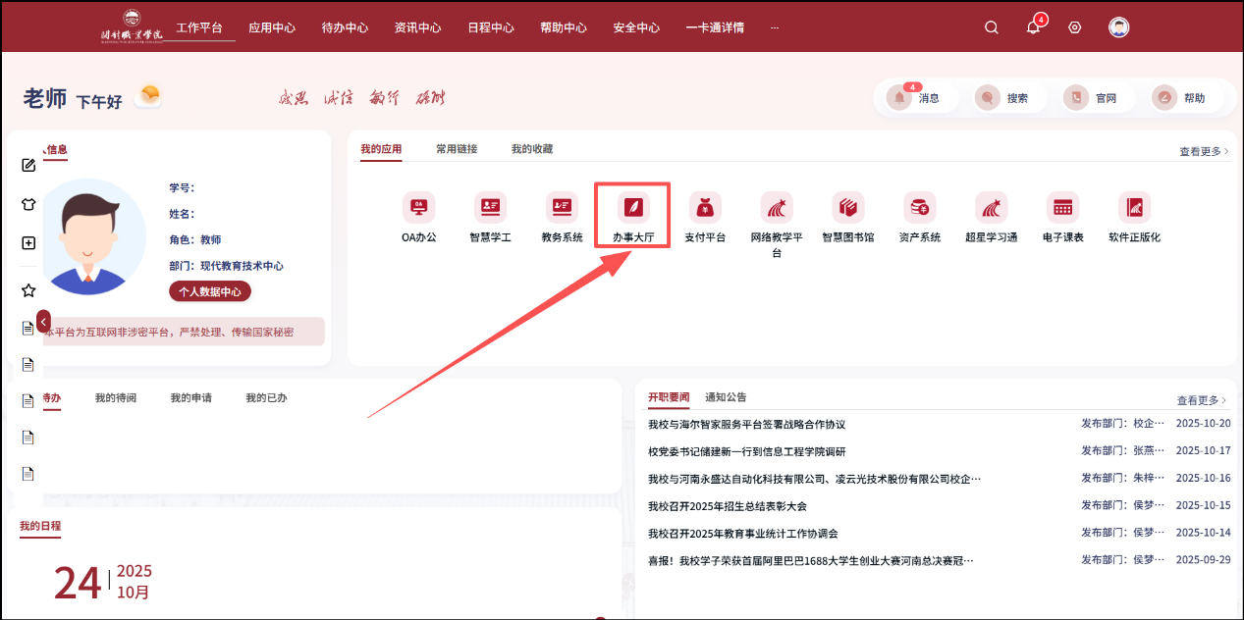1244x620 pixels.
Task: Click the 办事大厅 app icon
Action: [633, 208]
